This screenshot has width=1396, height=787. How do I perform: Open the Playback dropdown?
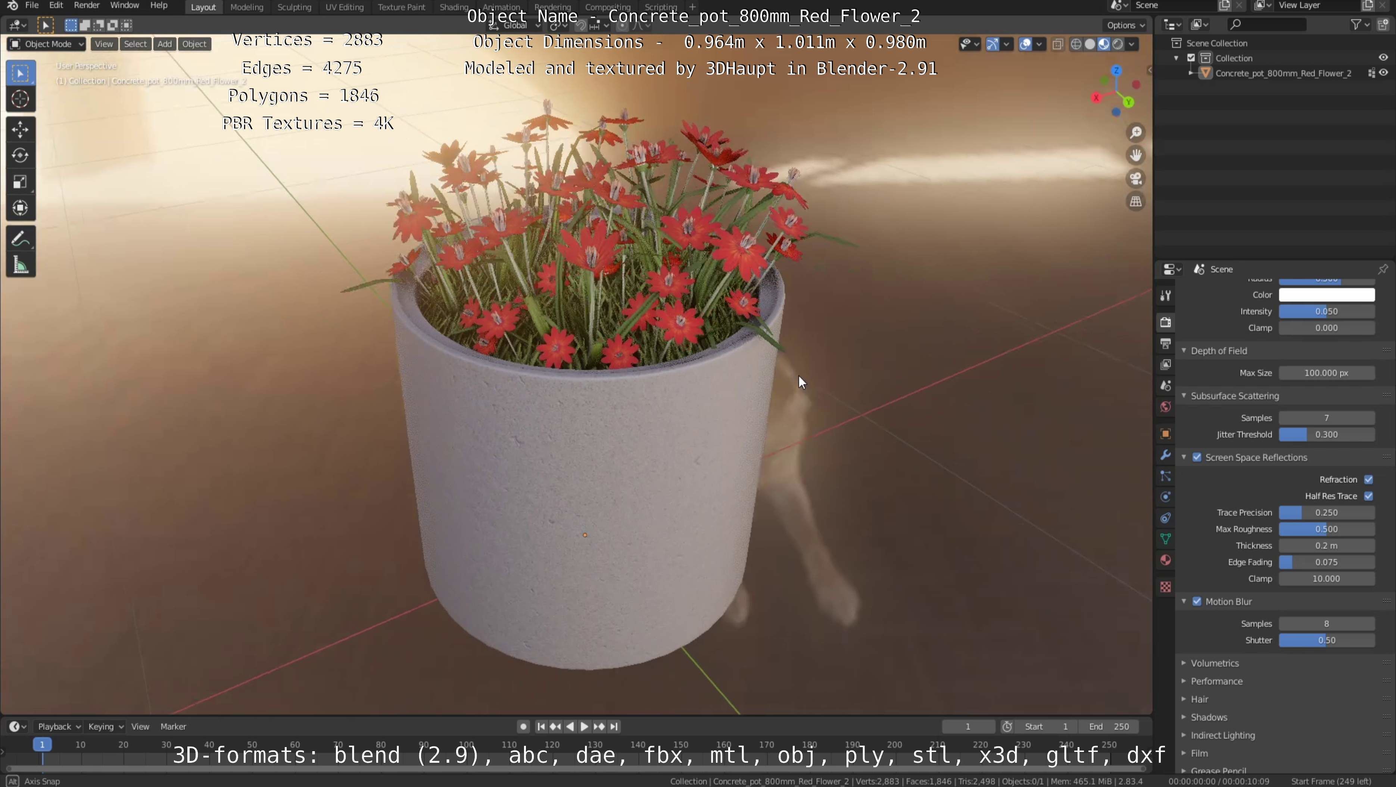[x=59, y=727]
